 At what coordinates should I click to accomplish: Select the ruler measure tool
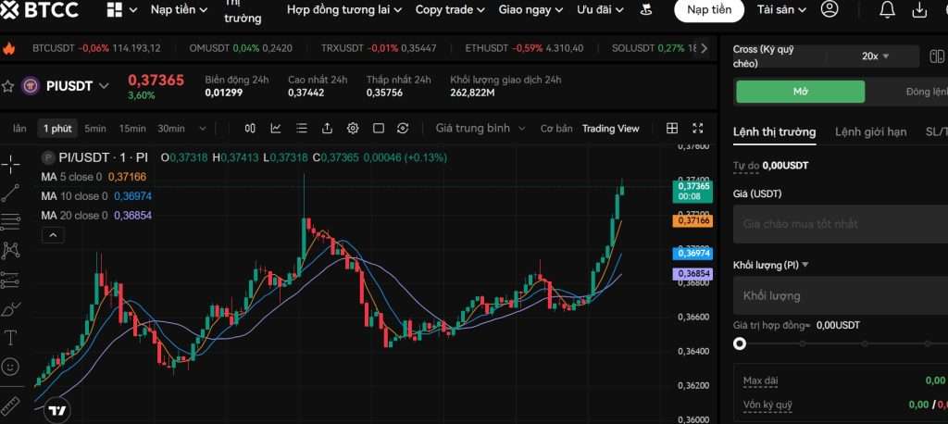click(x=10, y=405)
